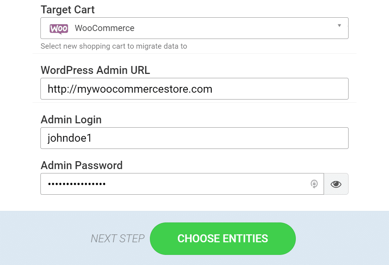Click the Admin Login label
Image resolution: width=389 pixels, height=265 pixels.
[71, 119]
